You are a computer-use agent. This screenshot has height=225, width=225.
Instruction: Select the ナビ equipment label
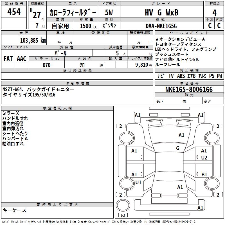[x=161, y=76]
